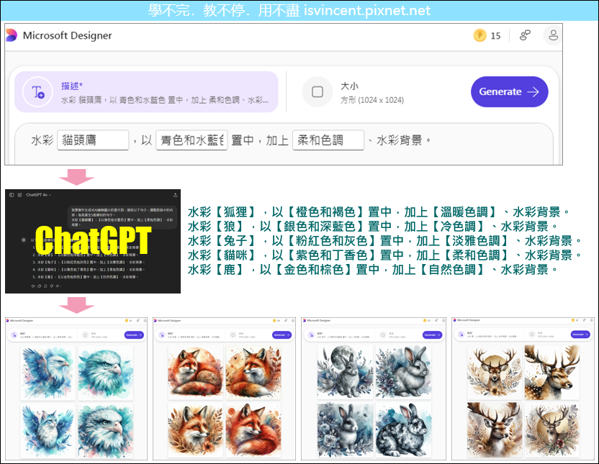The image size is (599, 464).
Task: Toggle the sidebar icon in the ChatGPT window
Action: point(12,195)
